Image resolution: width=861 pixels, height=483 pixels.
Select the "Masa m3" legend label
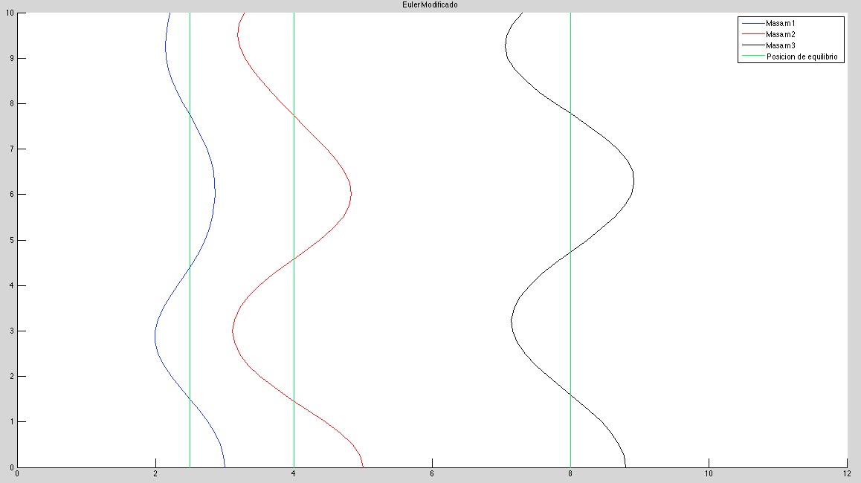[781, 46]
